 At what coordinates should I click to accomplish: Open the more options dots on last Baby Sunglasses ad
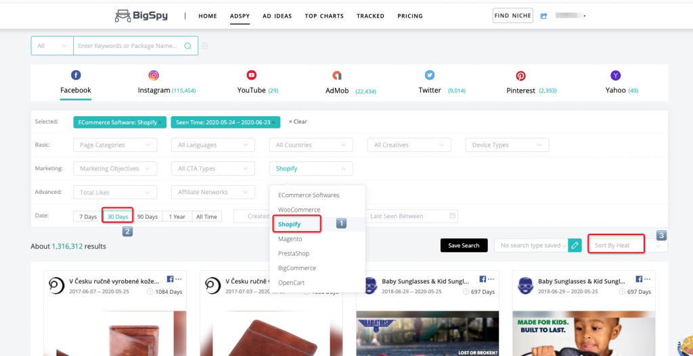(x=647, y=279)
